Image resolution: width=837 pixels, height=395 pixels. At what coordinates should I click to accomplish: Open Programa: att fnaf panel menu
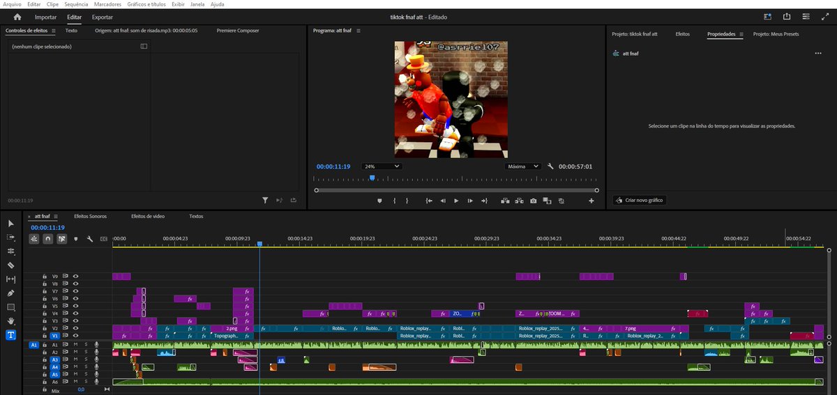tap(359, 31)
